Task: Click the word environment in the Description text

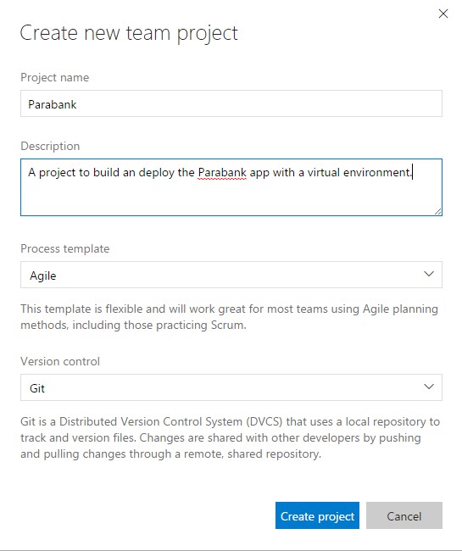Action: [377, 173]
